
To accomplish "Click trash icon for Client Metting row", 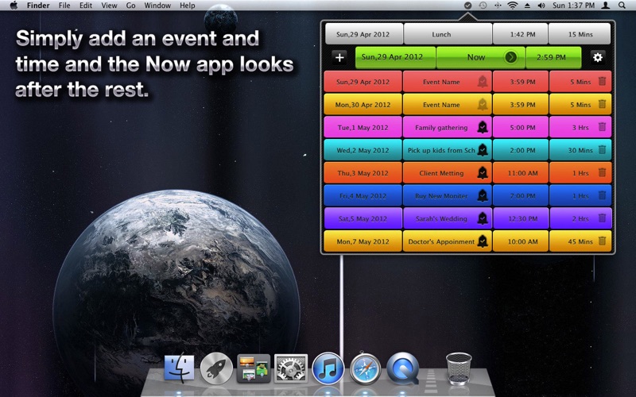I will (602, 172).
